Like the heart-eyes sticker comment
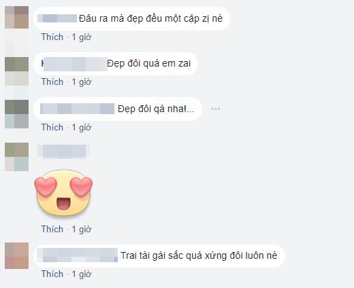 (52, 229)
